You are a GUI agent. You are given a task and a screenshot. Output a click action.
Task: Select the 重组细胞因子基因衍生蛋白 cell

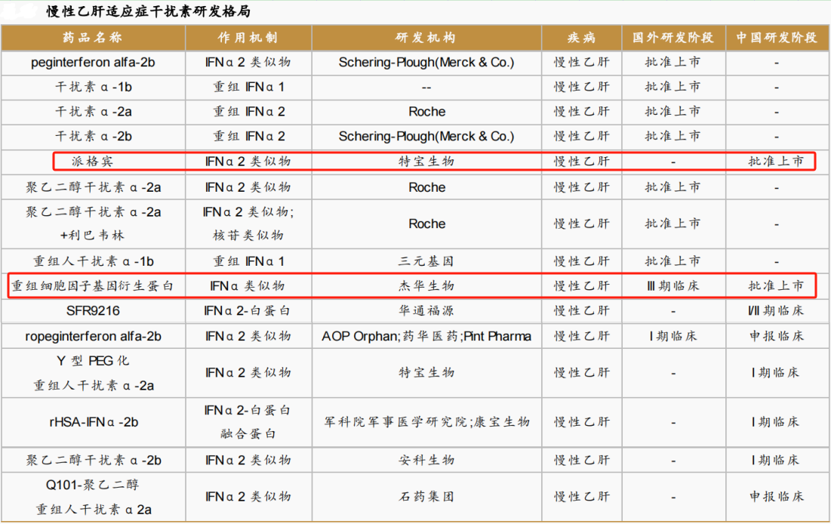tap(93, 286)
